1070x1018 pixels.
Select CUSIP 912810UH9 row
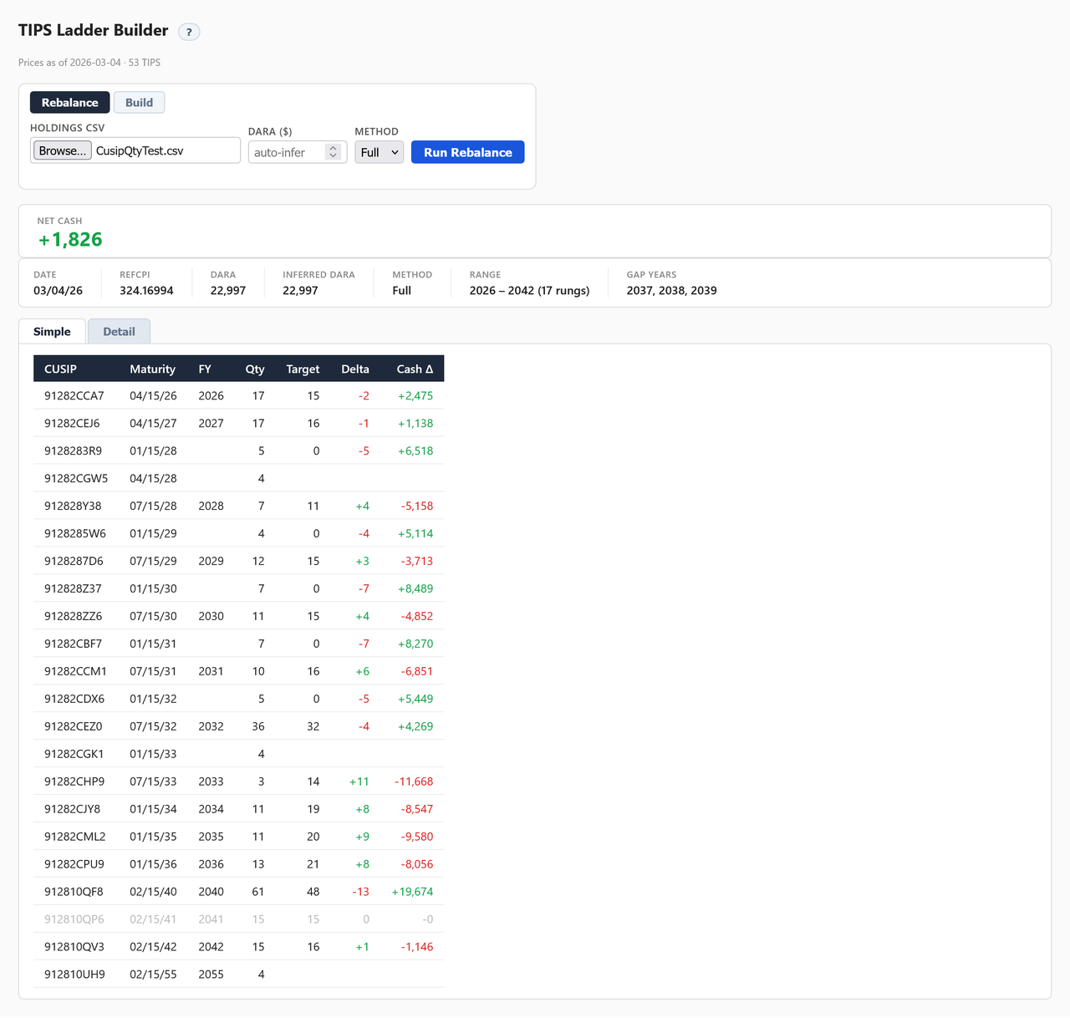[x=238, y=975]
